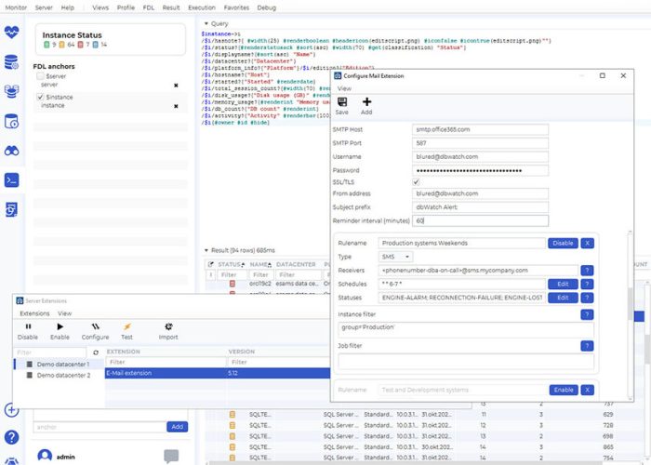Open the database scheduling icon in sidebar
Screen dimensions: 651x465
tap(11, 121)
